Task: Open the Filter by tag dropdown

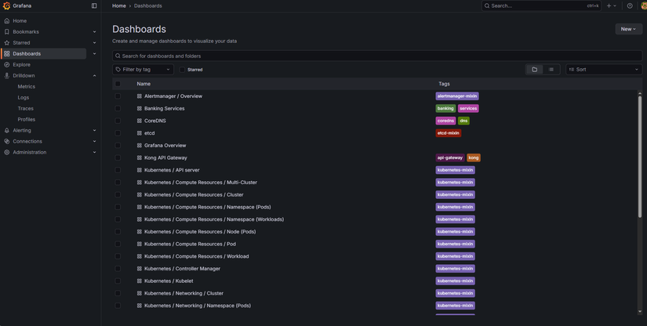Action: click(x=143, y=70)
